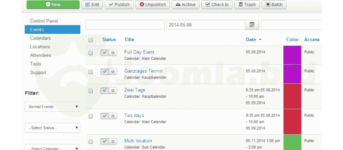Viewport: 343px width, 150px height.
Task: Open the date picker calendar icon
Action: coord(252,25)
